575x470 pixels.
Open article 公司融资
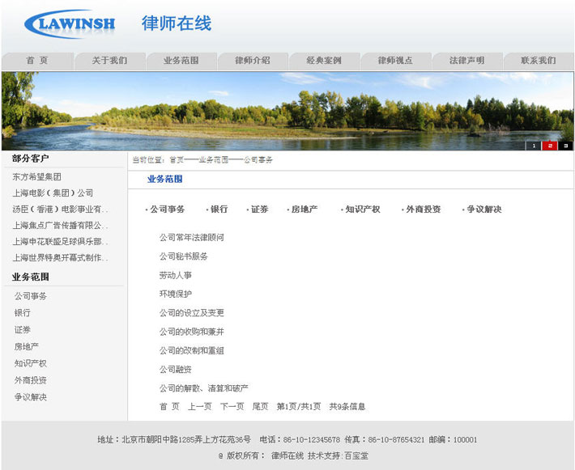[175, 370]
